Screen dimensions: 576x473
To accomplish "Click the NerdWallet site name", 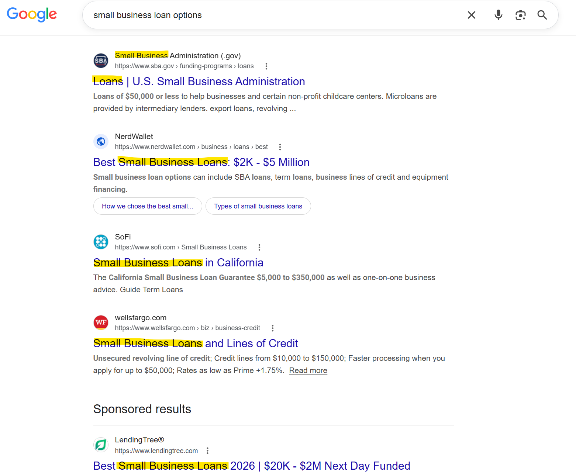I will pyautogui.click(x=134, y=137).
